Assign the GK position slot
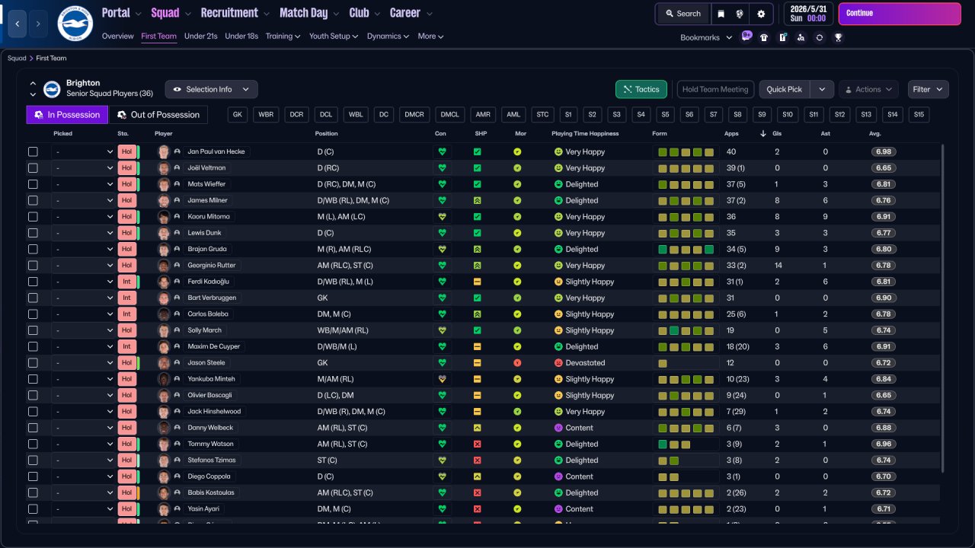 tap(238, 115)
